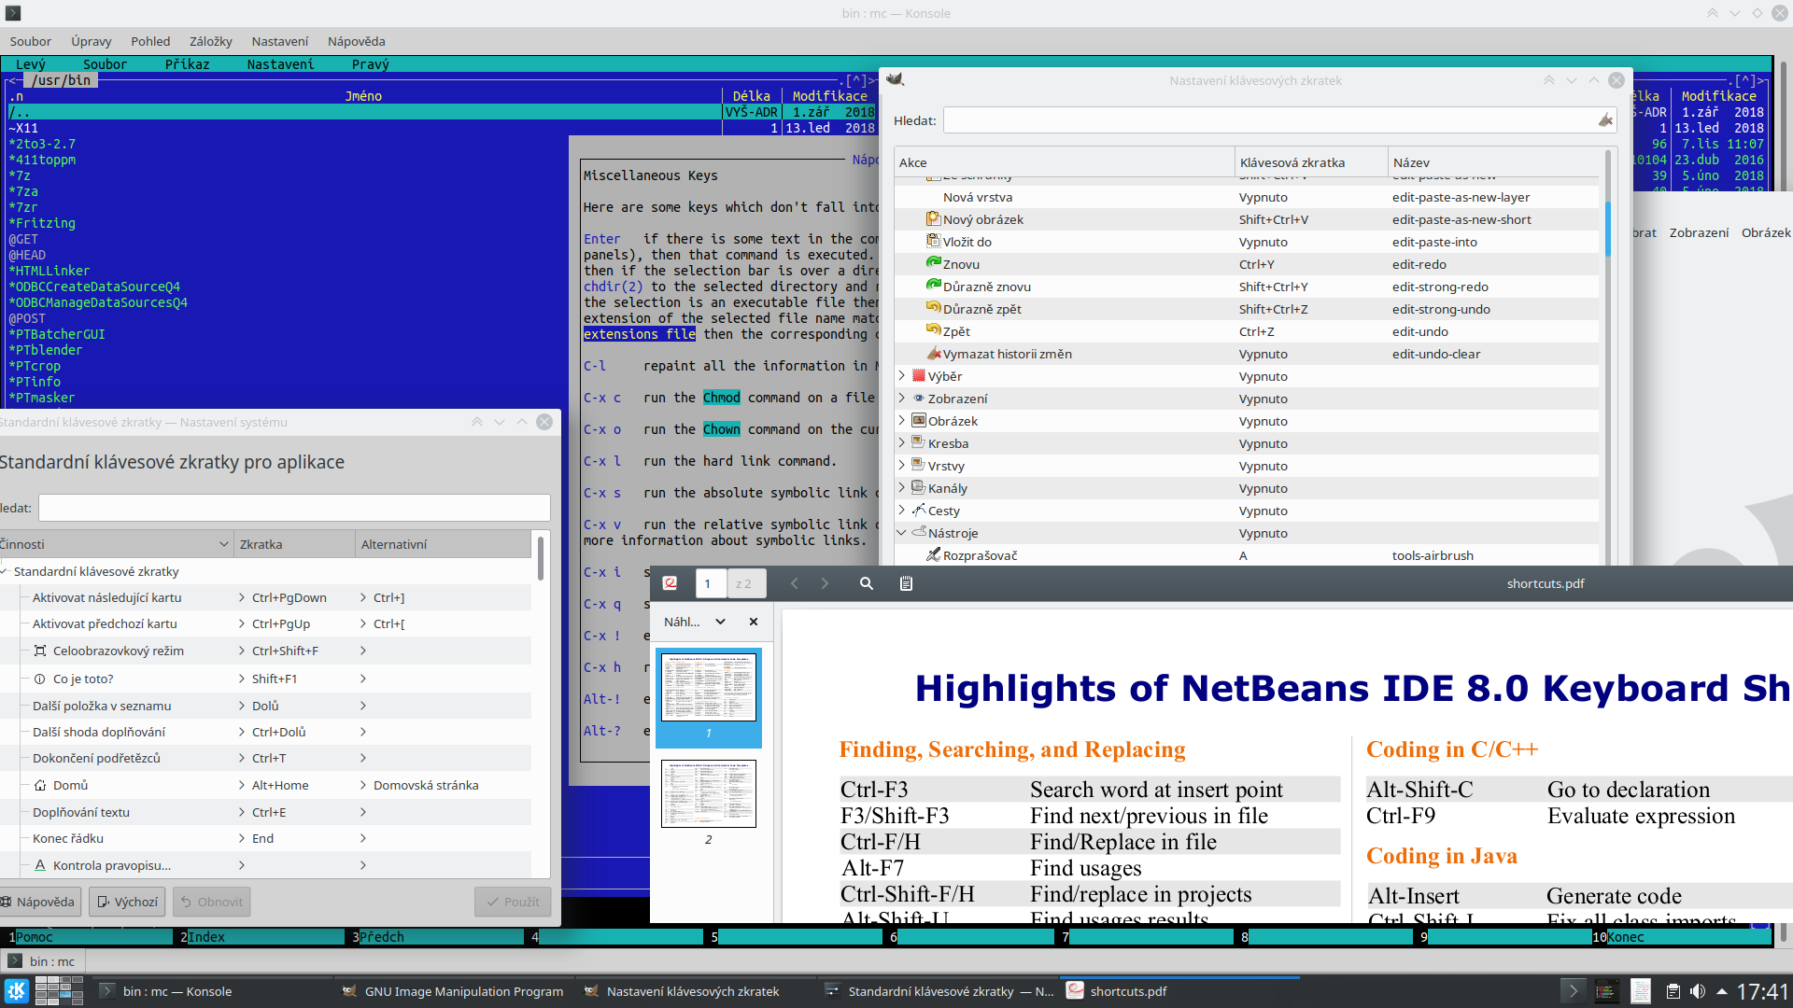Click the Rozprašovač airbrush icon
Viewport: 1793px width, 1008px height.
[933, 554]
